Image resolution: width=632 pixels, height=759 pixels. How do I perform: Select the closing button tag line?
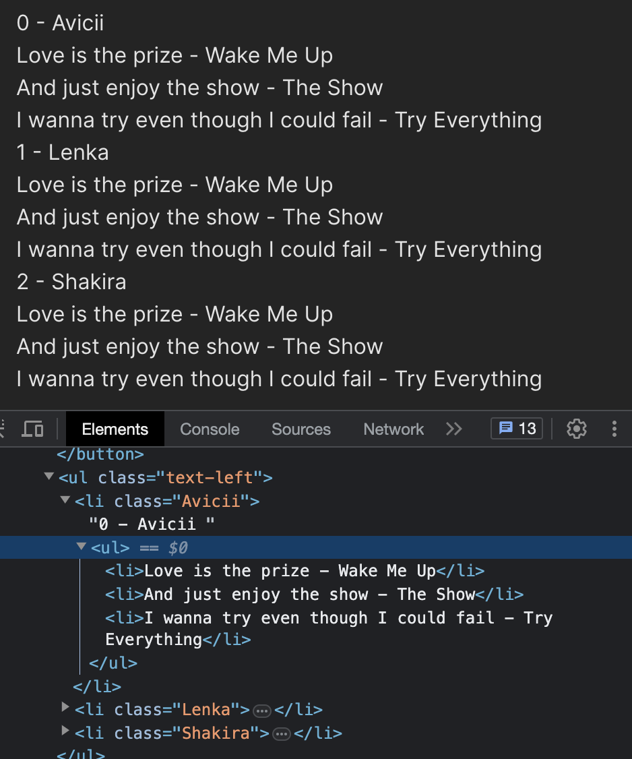[100, 454]
